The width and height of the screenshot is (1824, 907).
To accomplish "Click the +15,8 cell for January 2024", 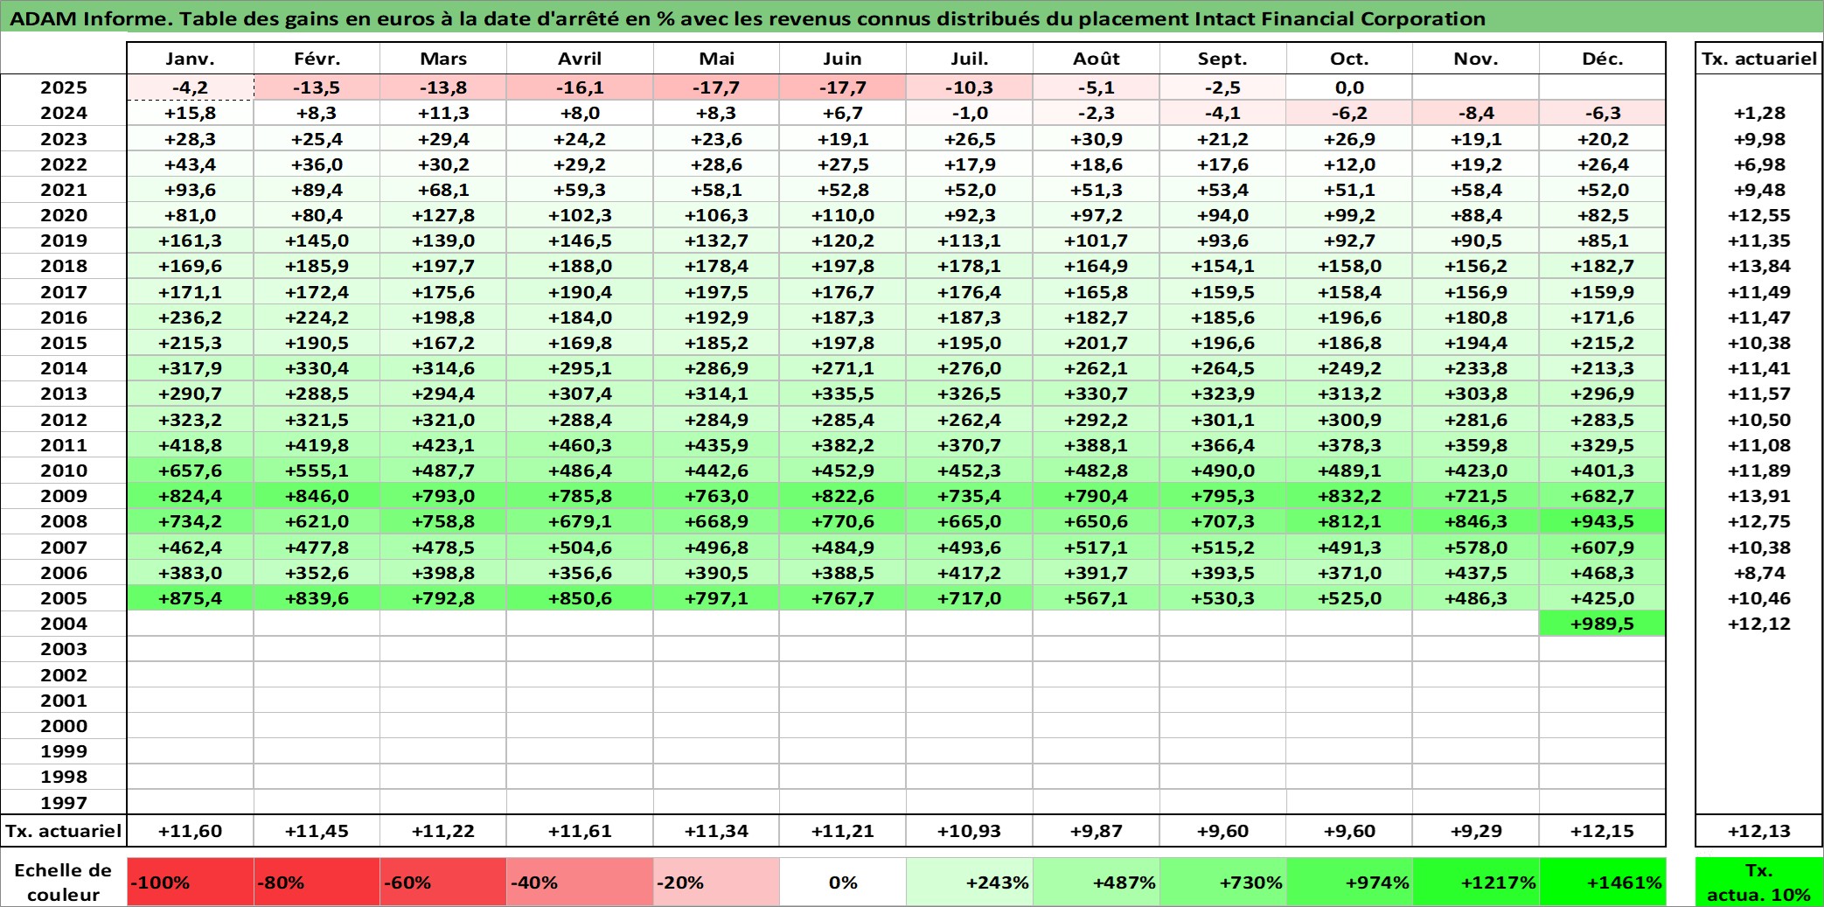I will pos(191,113).
